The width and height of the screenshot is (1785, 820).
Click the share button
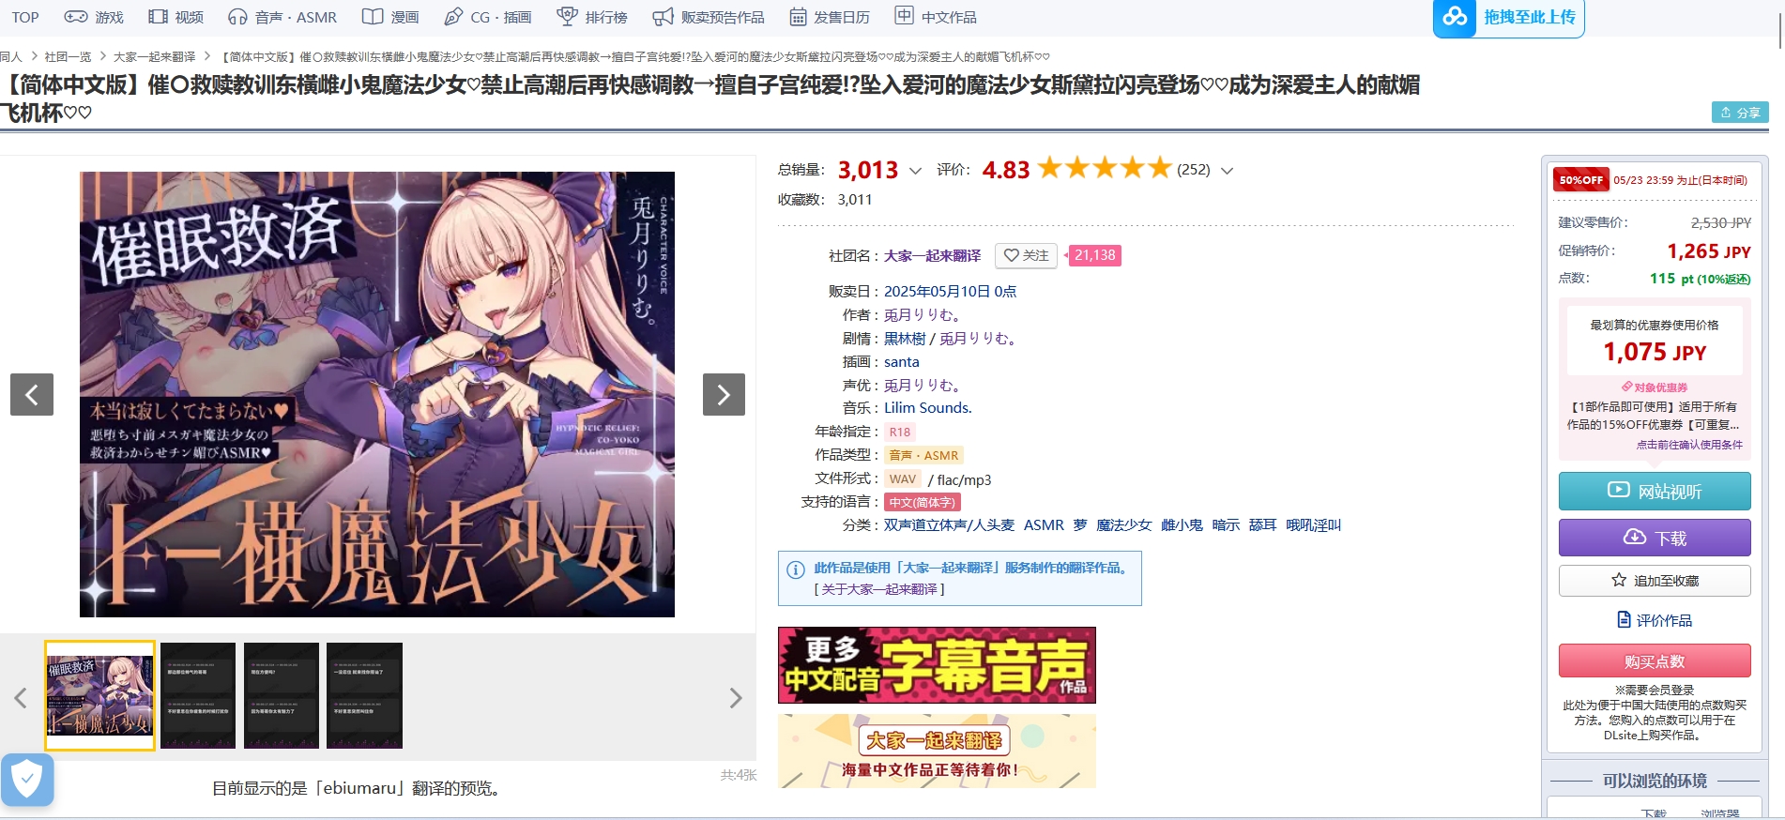(x=1740, y=113)
